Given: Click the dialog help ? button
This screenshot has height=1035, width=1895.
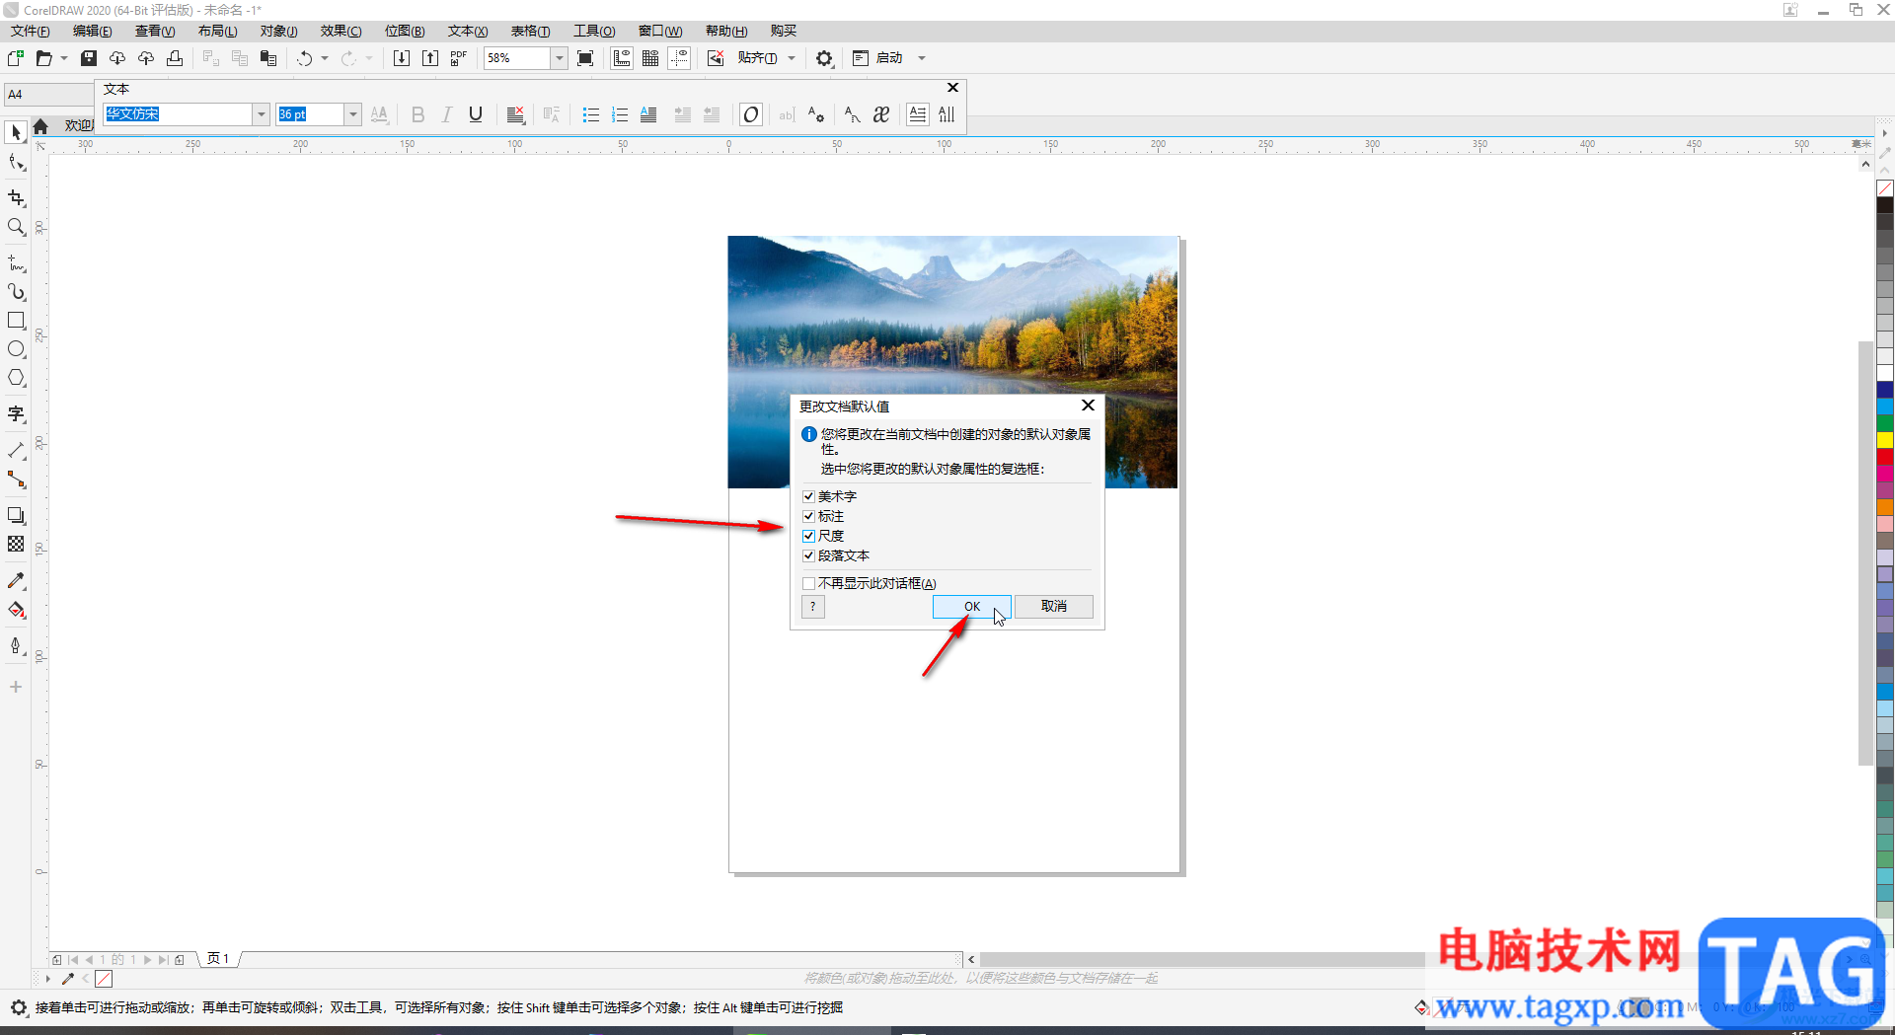Looking at the screenshot, I should [x=813, y=607].
